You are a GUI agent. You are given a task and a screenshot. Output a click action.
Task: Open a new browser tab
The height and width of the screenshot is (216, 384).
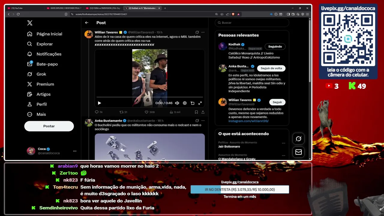tap(165, 8)
